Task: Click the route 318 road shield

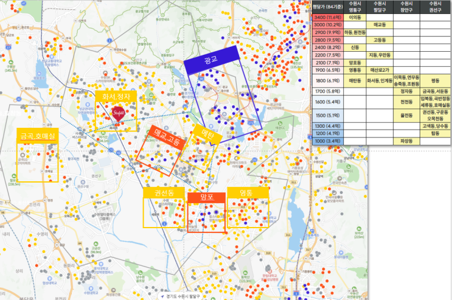Action: [268, 253]
